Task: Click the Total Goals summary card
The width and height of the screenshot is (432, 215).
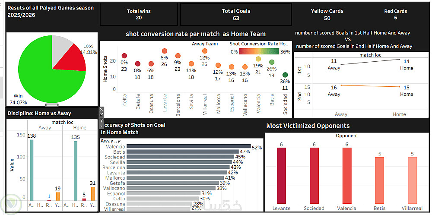Action: click(x=236, y=14)
